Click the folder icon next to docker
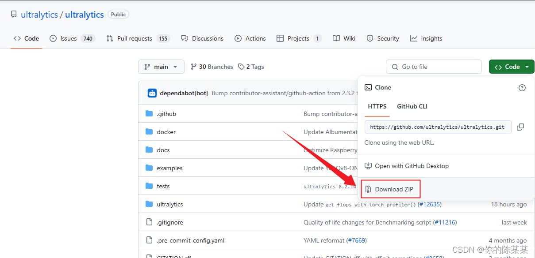Screen dimensions: 535x258 click(149, 132)
